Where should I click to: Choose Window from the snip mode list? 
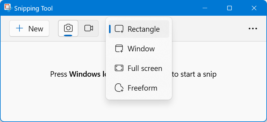click(141, 49)
